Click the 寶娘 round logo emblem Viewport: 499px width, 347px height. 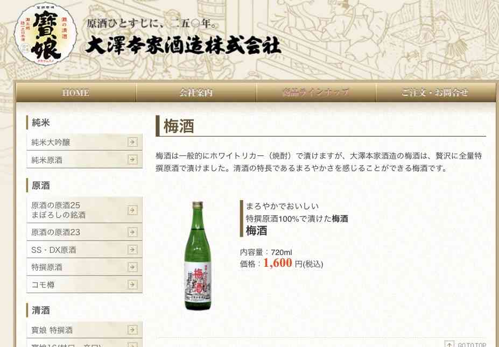tap(46, 34)
